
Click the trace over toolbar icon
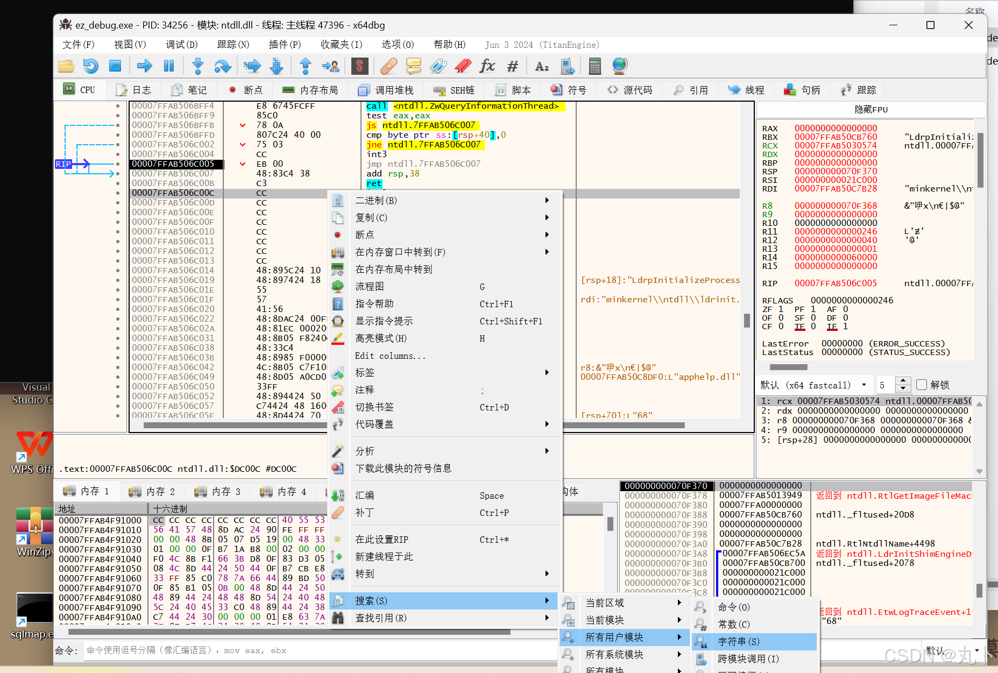pyautogui.click(x=277, y=66)
